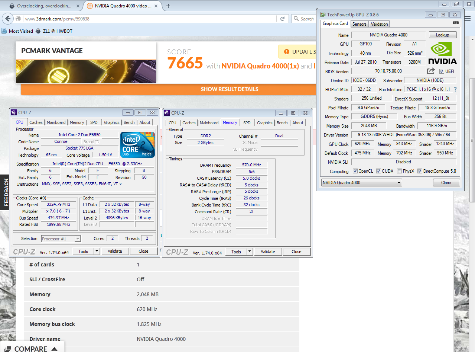Viewport: 475px width, 352px height.
Task: Click the GPU-Z BIOS export share icon
Action: pyautogui.click(x=431, y=71)
